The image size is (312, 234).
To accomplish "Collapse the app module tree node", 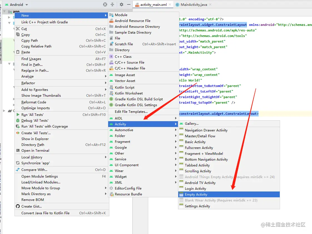I will point(4,11).
